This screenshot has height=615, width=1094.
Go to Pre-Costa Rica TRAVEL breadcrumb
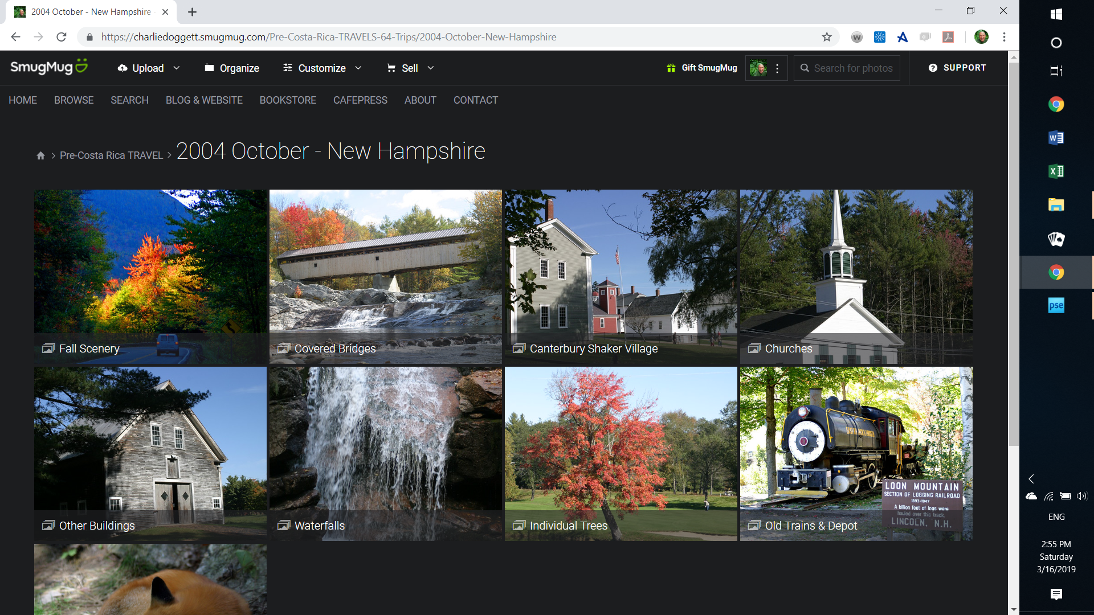coord(112,155)
